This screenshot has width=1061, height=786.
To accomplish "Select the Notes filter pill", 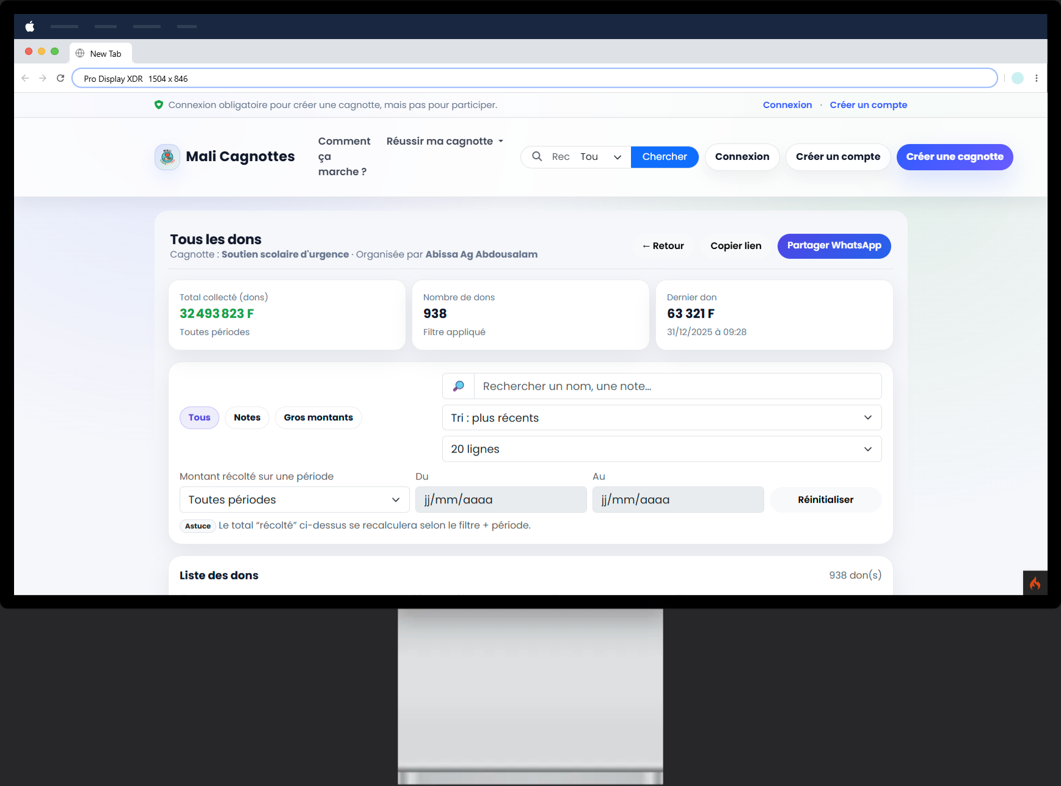I will point(247,417).
